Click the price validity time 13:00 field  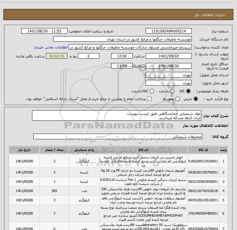point(122,66)
